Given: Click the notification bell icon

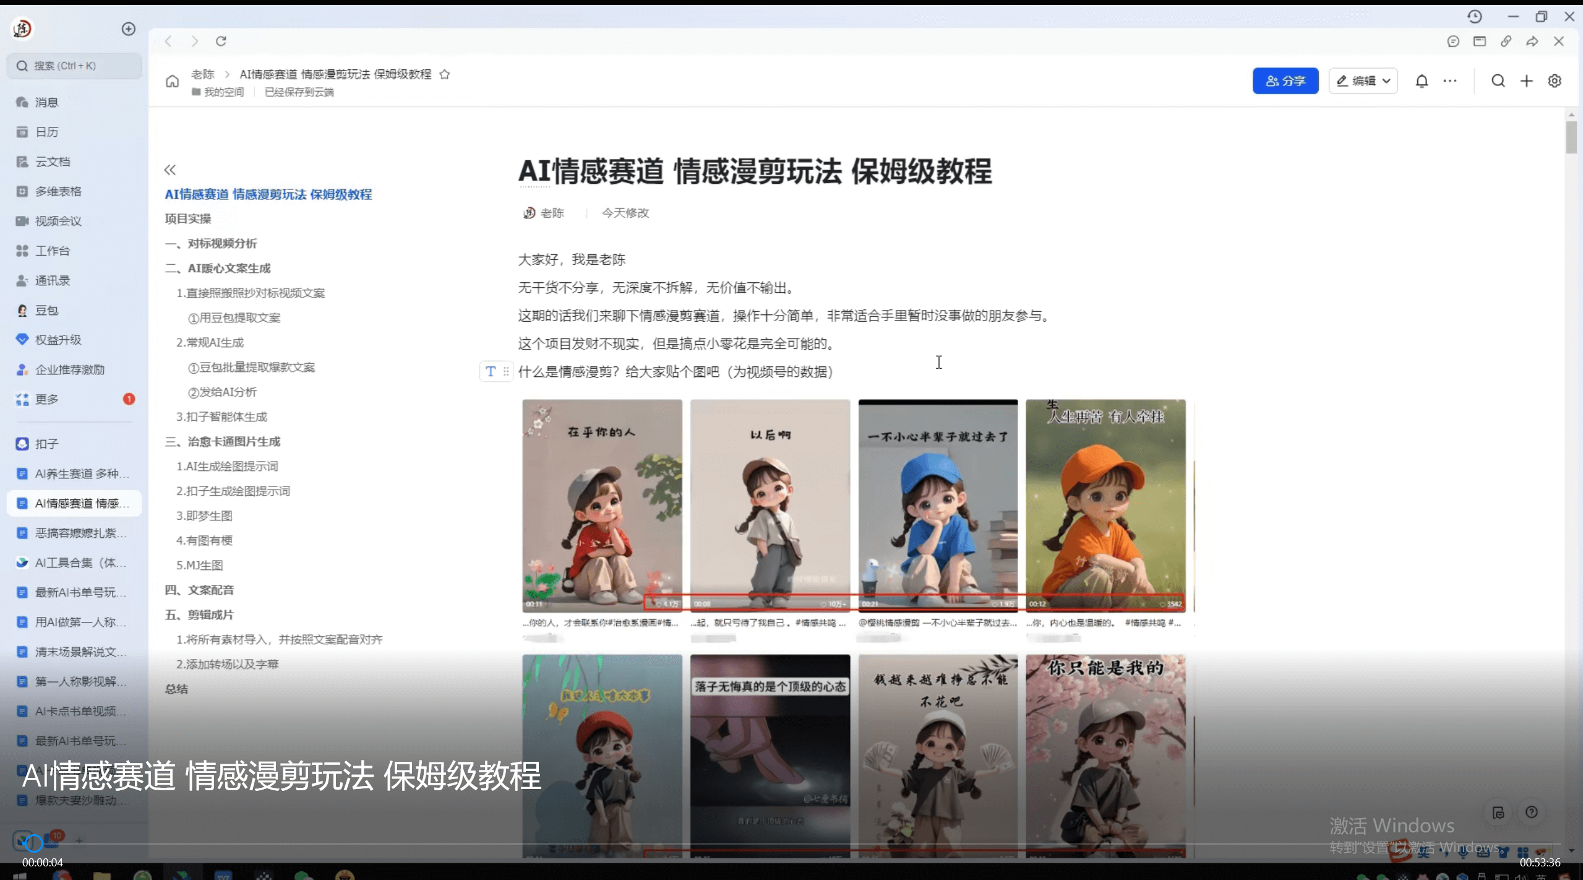Looking at the screenshot, I should coord(1420,80).
